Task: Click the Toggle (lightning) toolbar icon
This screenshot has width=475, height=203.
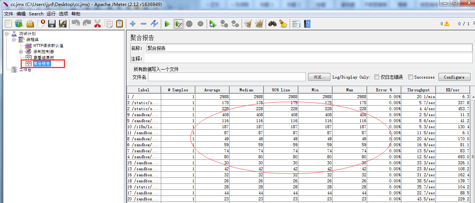Action: click(154, 24)
